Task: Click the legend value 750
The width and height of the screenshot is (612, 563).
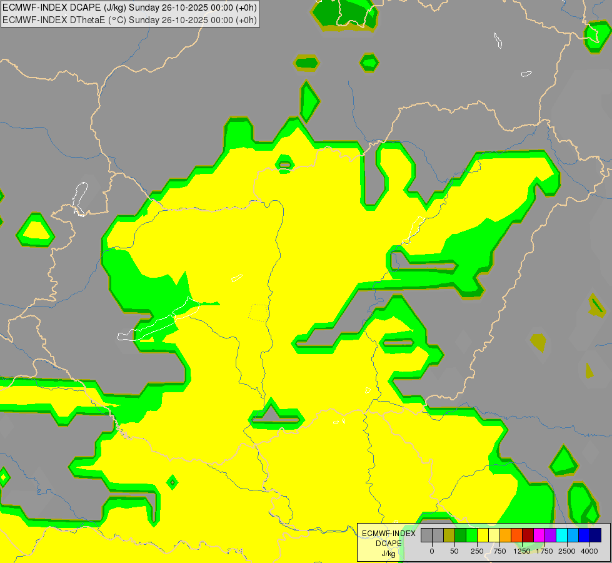Action: click(x=499, y=551)
